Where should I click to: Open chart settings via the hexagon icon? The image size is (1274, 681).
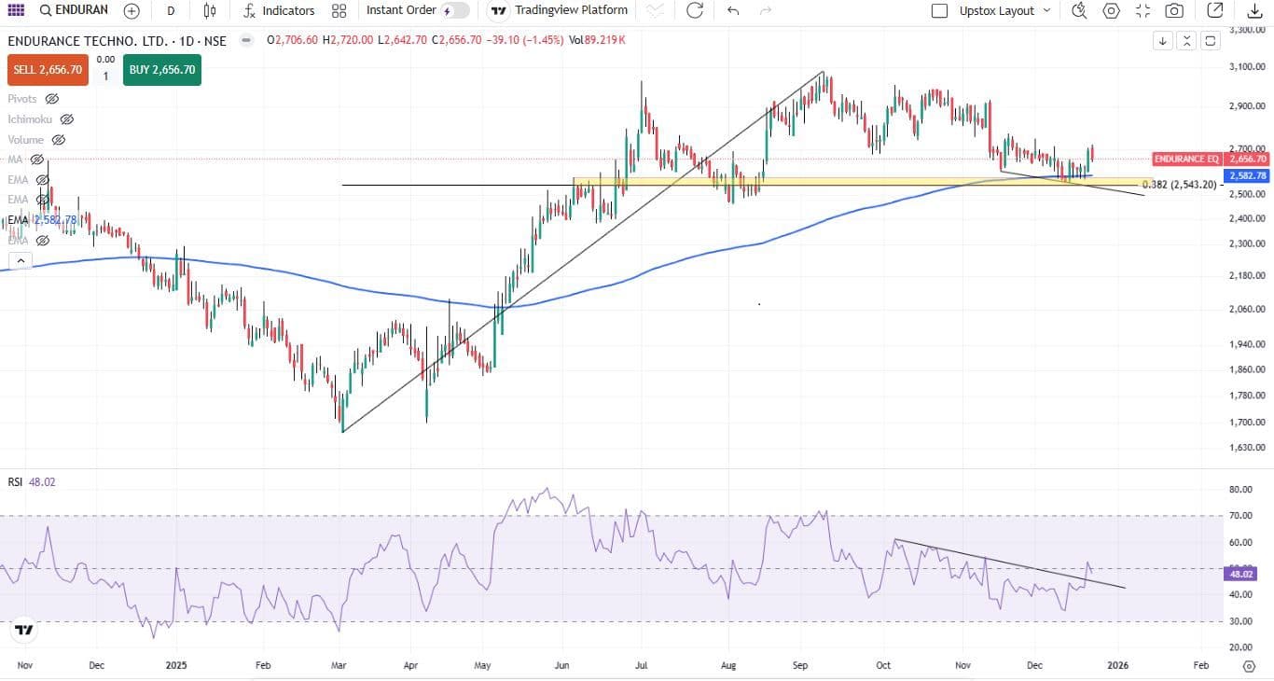click(1111, 10)
